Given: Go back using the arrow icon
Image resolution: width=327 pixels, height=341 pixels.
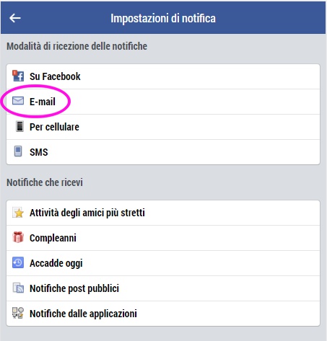Looking at the screenshot, I should coord(15,18).
